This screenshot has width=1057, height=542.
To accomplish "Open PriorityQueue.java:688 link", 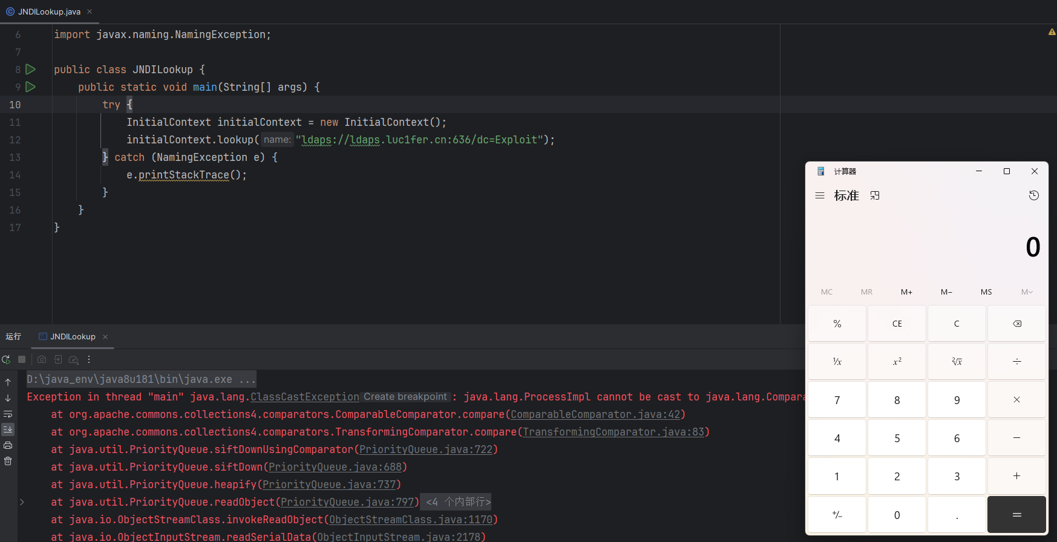I will click(335, 467).
